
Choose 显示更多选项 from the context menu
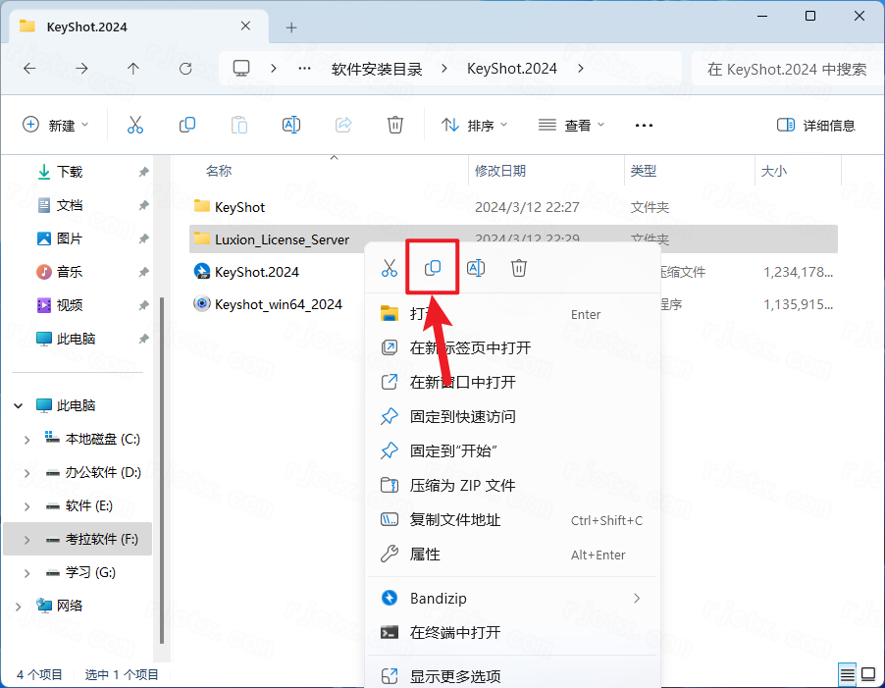pyautogui.click(x=512, y=675)
